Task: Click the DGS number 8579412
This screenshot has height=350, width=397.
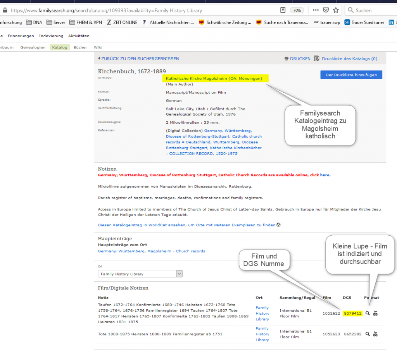Action: point(353,313)
